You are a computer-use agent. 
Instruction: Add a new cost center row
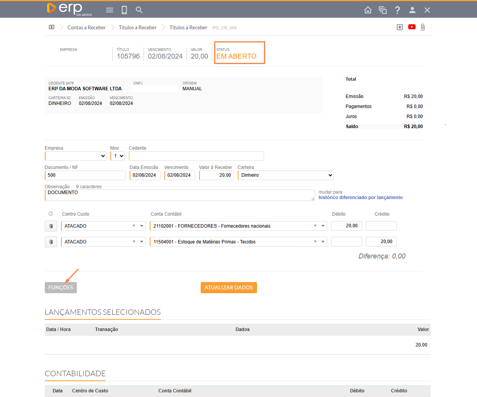(51, 214)
